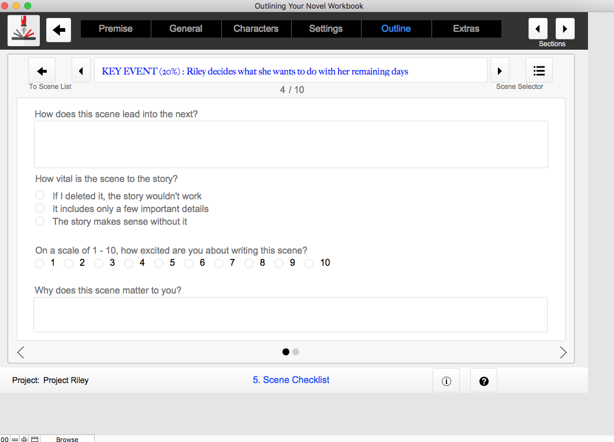Click the info circle icon

pos(446,381)
